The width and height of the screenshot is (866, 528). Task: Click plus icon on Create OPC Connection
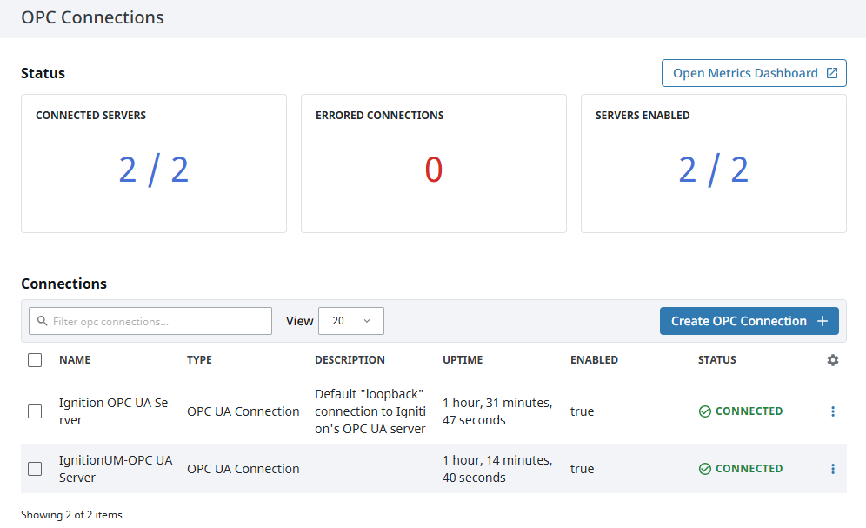(823, 321)
